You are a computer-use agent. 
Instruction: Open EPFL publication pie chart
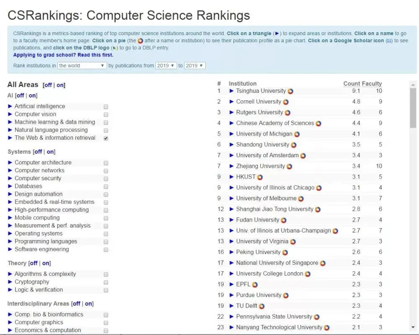(x=255, y=285)
